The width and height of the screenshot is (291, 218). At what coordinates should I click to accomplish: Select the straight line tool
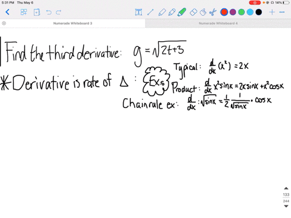pos(150,12)
